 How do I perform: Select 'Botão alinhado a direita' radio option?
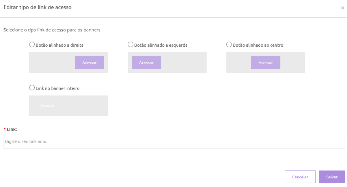32,45
